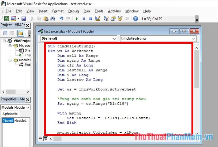Select the Alphabetic tab in Properties
The width and height of the screenshot is (218, 147).
11,114
